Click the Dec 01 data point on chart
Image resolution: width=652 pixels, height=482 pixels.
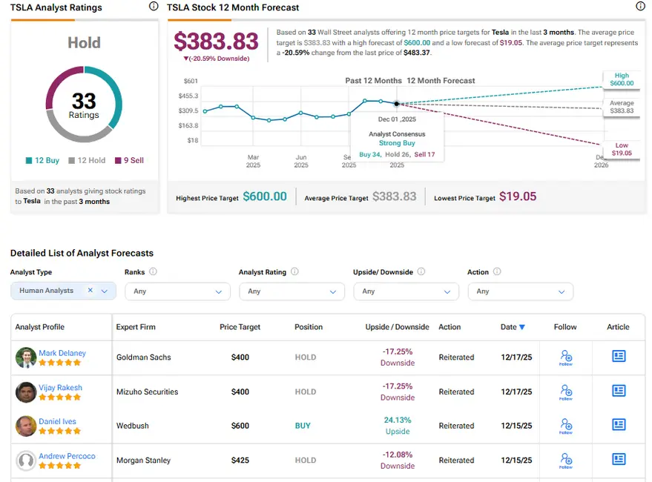click(x=397, y=104)
